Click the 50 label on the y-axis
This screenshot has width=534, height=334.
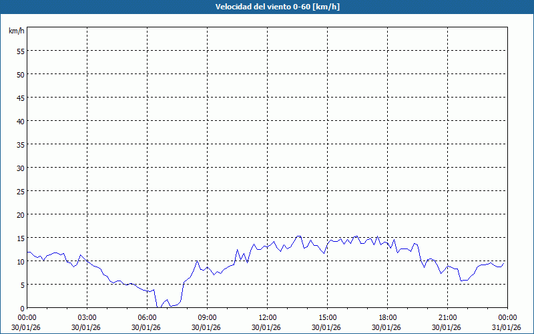point(20,74)
